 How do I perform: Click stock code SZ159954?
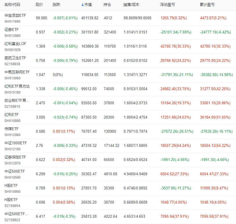[12, 206]
